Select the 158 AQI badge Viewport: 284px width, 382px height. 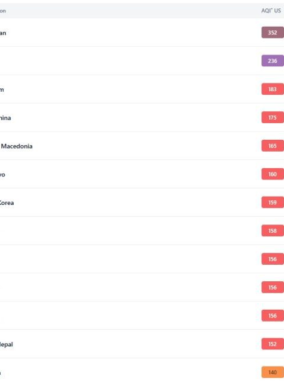tap(273, 231)
